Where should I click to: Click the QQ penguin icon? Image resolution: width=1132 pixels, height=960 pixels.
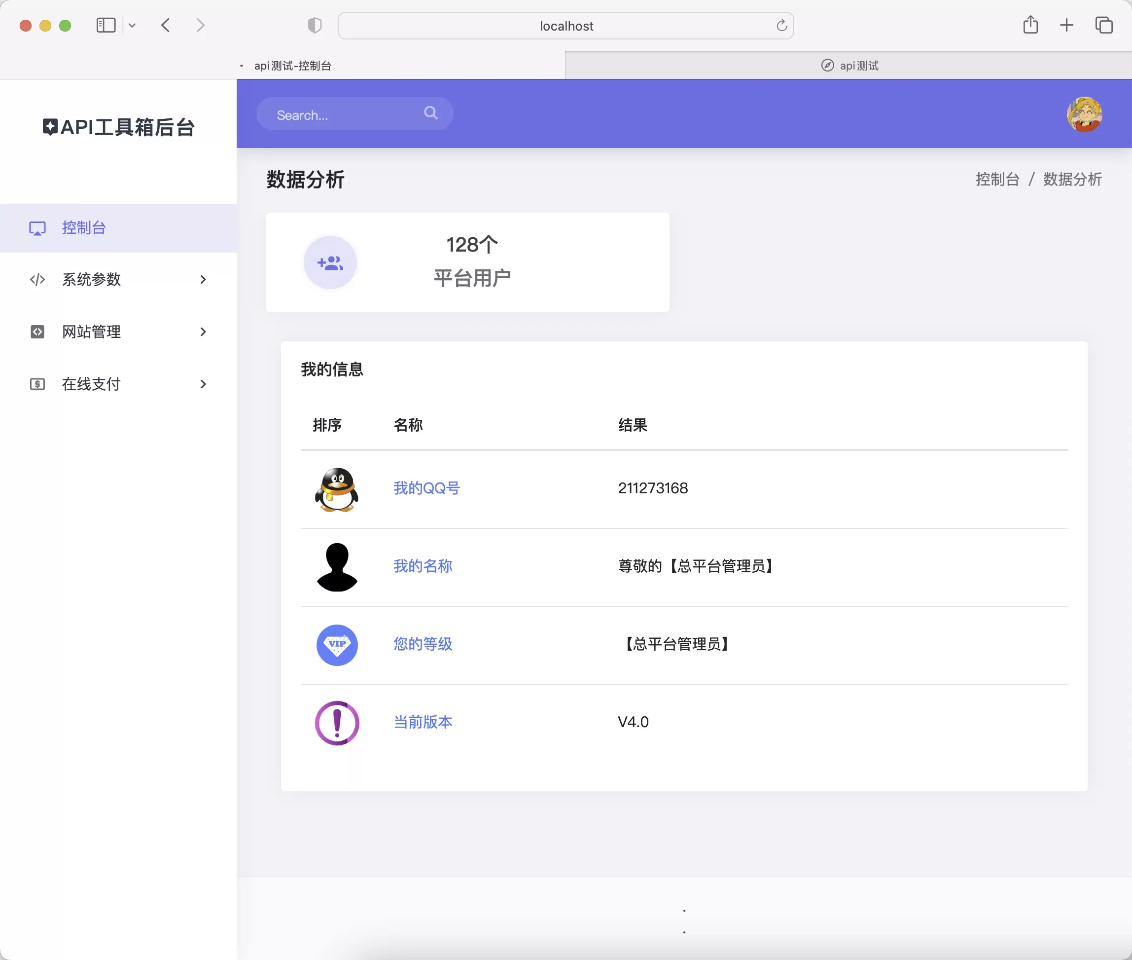coord(337,487)
